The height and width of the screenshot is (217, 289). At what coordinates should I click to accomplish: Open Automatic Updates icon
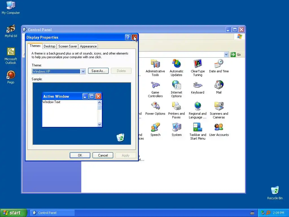(176, 68)
